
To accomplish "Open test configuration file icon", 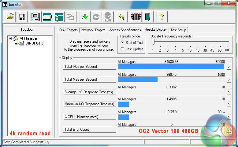I will point(10,17).
